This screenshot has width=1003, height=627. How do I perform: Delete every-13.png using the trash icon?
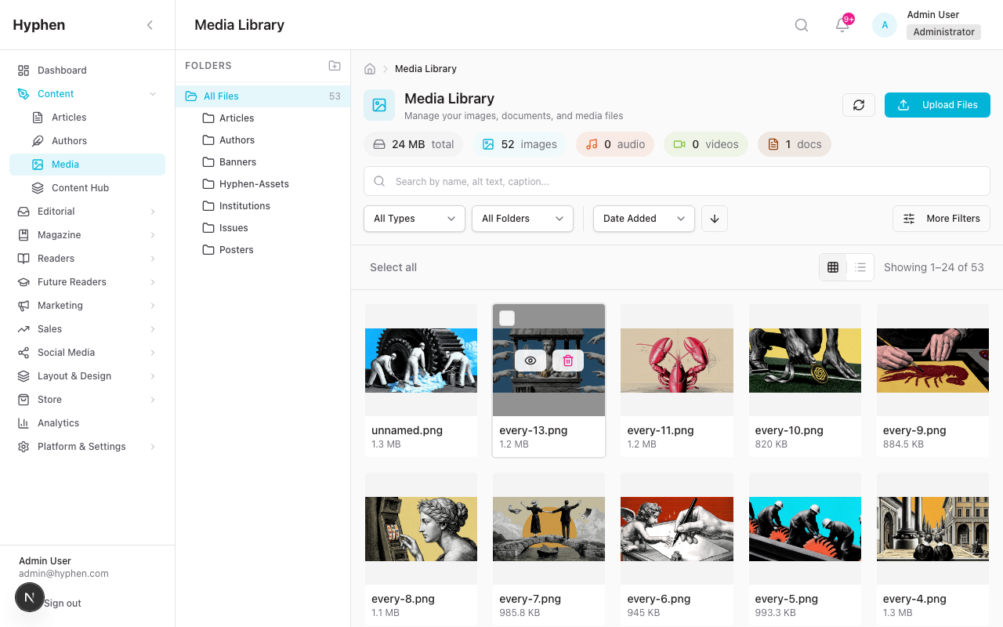point(568,361)
